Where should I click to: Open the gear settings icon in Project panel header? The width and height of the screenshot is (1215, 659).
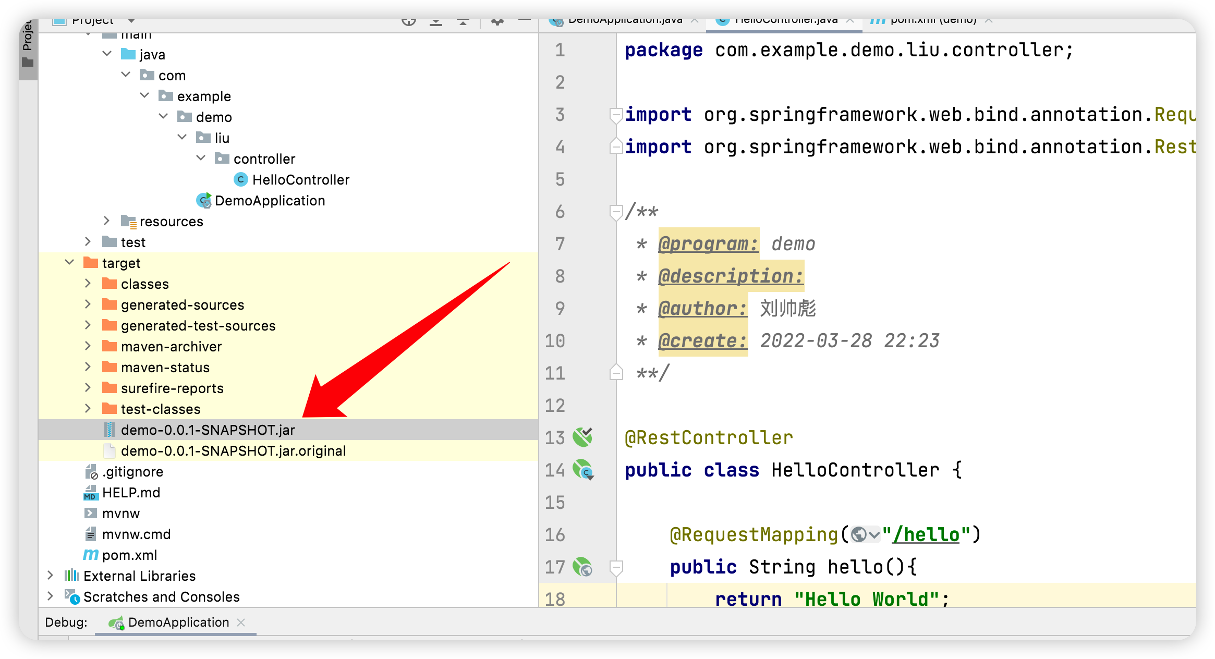tap(497, 21)
